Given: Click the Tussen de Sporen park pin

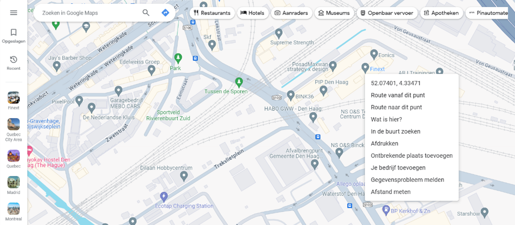Looking at the screenshot, I should point(239,81).
